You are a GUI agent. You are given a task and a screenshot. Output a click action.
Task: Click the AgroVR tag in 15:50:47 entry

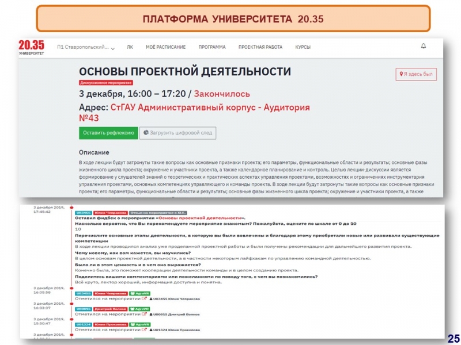pos(140,324)
